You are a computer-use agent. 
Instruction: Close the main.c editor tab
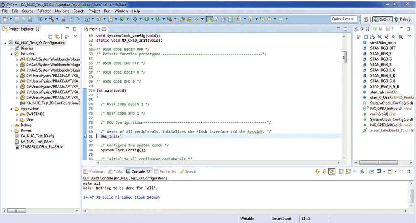click(x=104, y=29)
